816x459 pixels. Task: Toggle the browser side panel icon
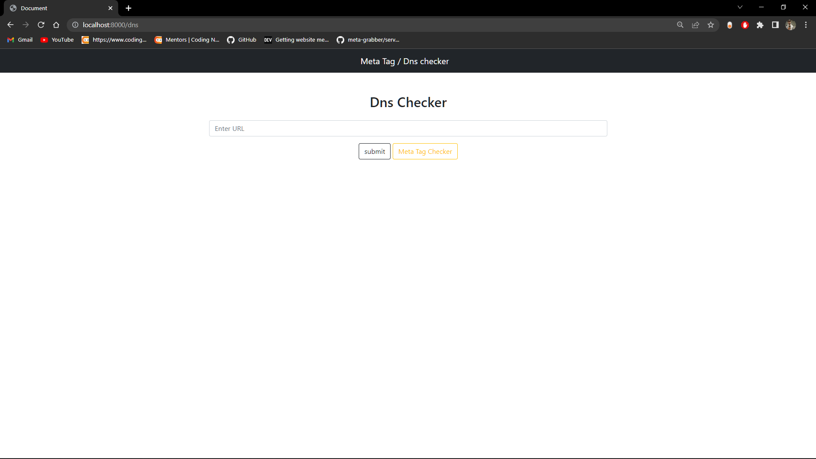click(775, 25)
